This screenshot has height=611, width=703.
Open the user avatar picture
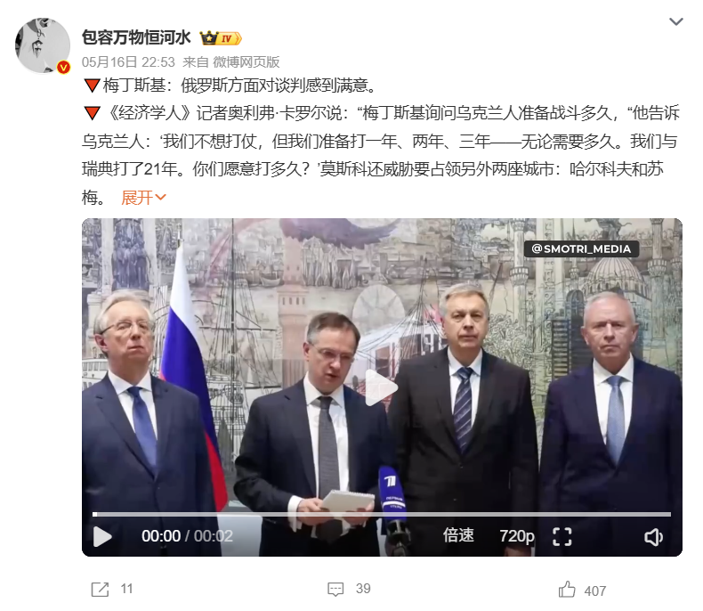[43, 45]
